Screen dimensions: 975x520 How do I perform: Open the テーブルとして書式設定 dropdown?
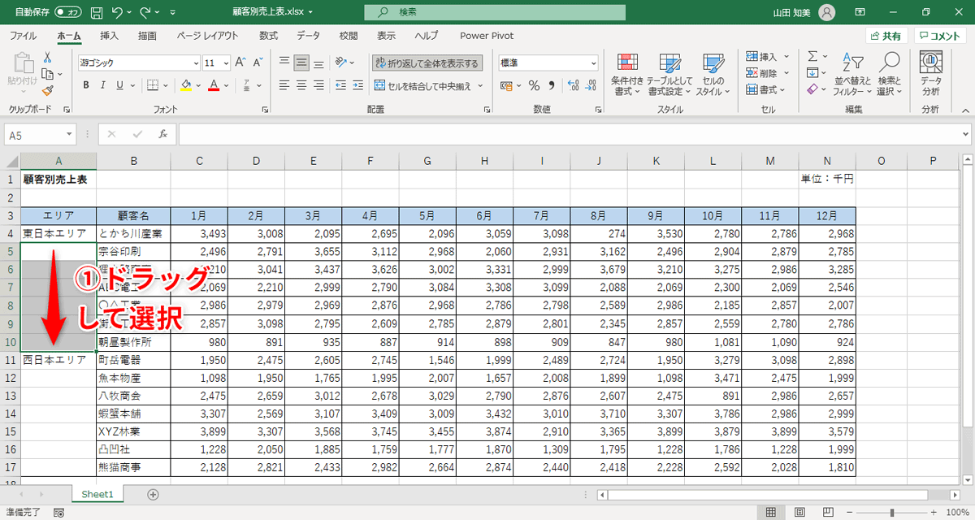[670, 74]
